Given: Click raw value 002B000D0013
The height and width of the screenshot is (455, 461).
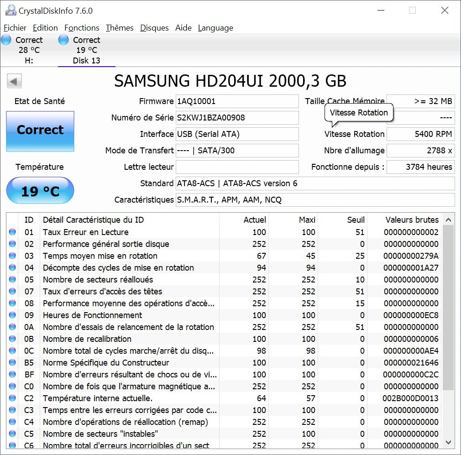Looking at the screenshot, I should click(410, 398).
